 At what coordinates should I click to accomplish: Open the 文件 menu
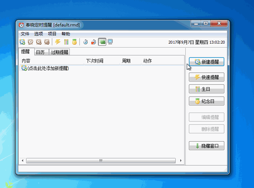tap(25, 34)
